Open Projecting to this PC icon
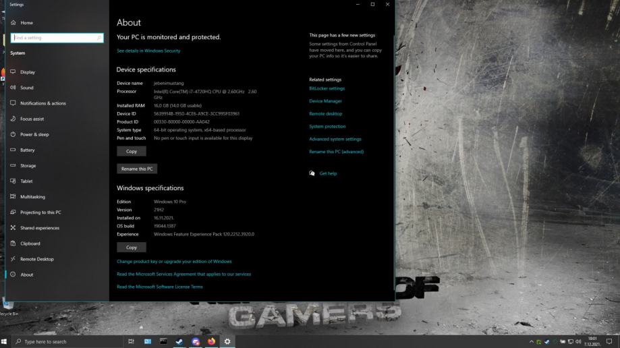Viewport: 620px width, 348px height. click(x=13, y=212)
